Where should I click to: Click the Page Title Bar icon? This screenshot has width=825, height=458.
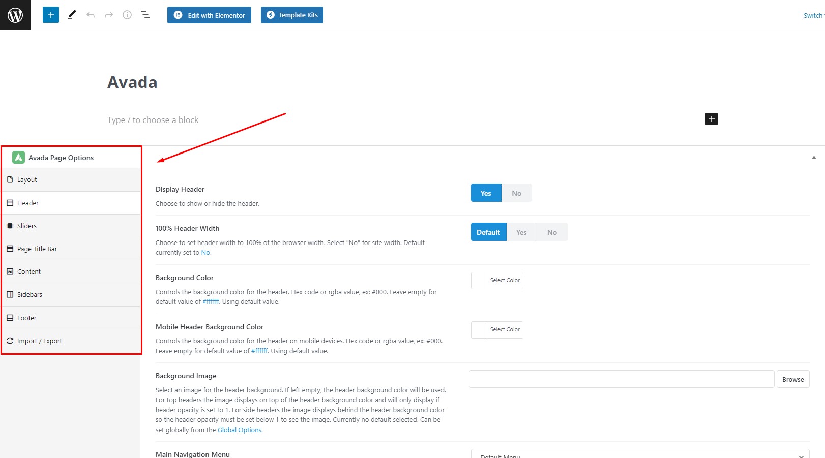10,249
